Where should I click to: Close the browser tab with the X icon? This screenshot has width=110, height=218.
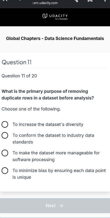tap(5, 0)
